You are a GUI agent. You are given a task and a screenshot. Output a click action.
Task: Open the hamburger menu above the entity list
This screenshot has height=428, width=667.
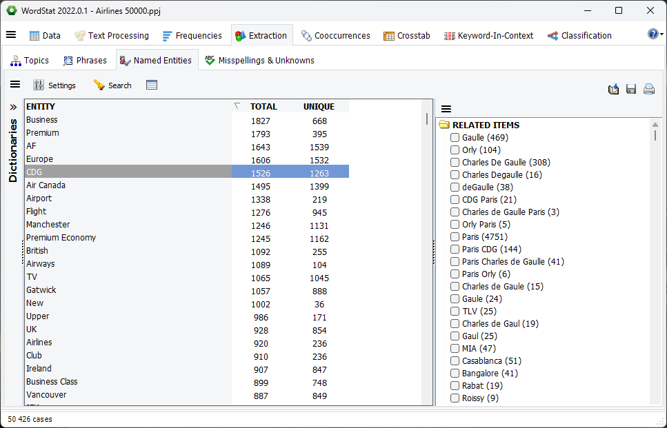tap(15, 85)
